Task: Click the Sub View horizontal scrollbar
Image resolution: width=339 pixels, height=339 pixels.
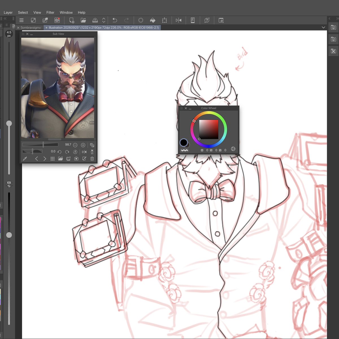Action: 55,139
